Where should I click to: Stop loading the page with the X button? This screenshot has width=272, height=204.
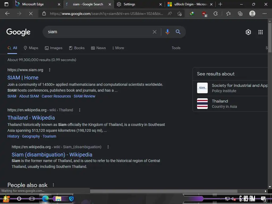[31, 14]
